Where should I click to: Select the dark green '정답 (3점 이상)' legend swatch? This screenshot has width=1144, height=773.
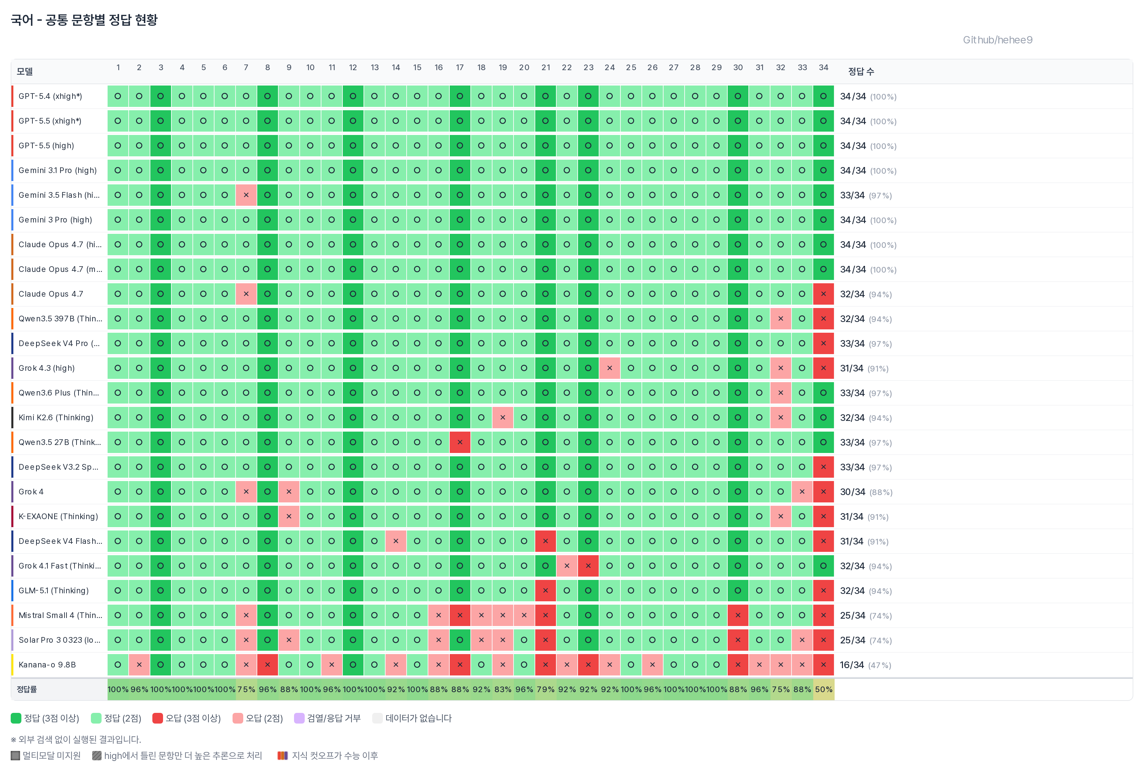(x=16, y=718)
